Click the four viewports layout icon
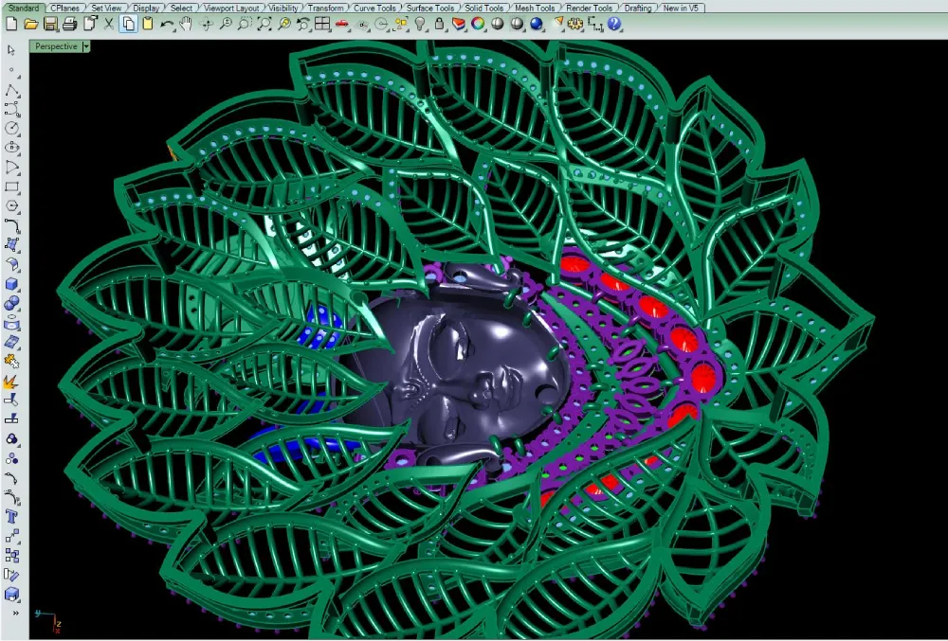 point(322,24)
